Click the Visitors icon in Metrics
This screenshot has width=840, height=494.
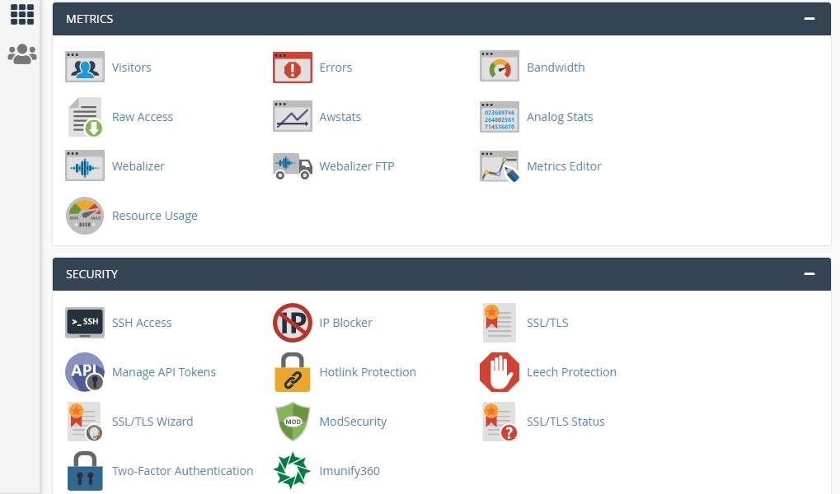click(85, 68)
